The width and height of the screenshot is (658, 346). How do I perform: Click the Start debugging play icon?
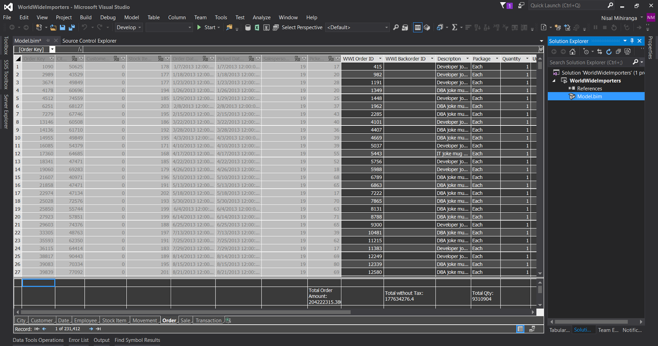click(x=199, y=27)
